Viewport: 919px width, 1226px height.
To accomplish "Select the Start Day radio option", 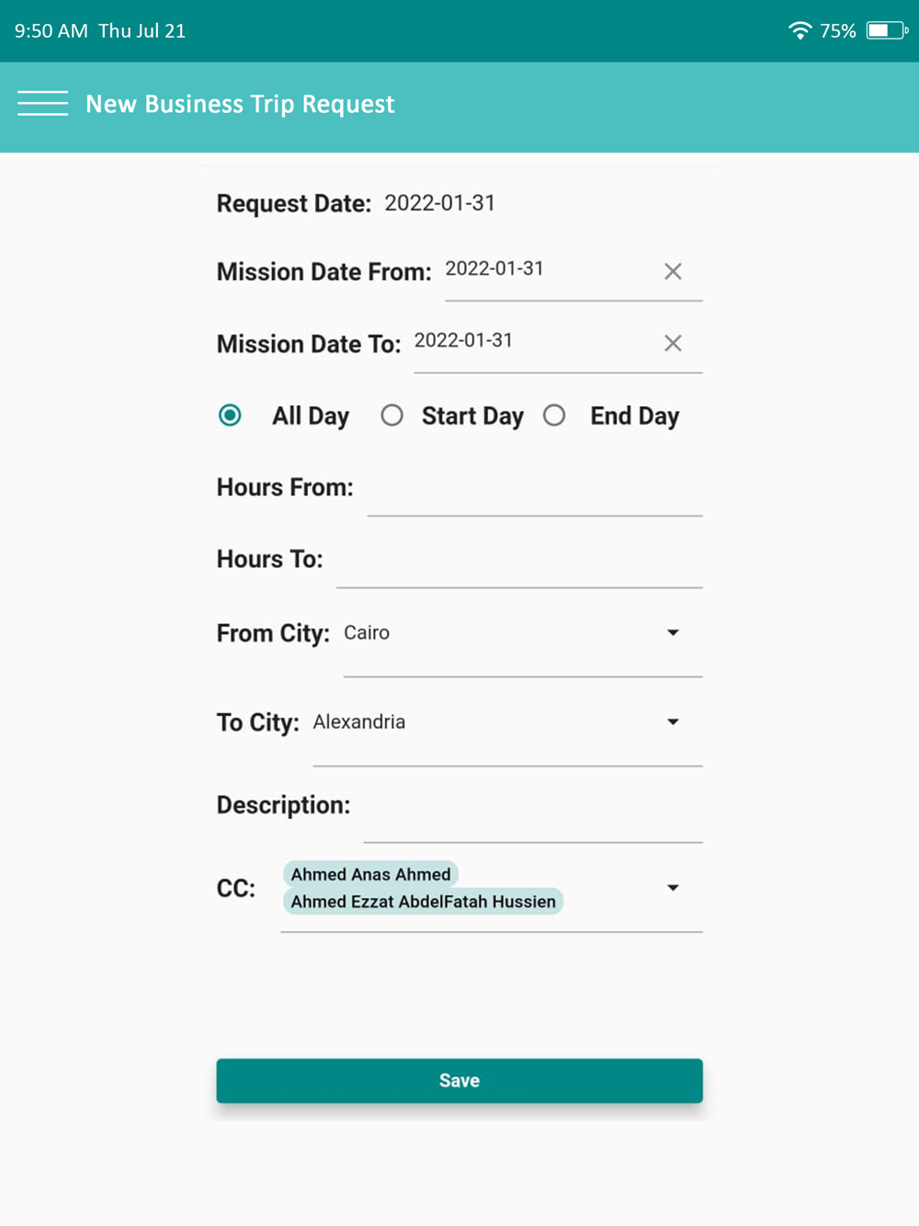I will (392, 415).
